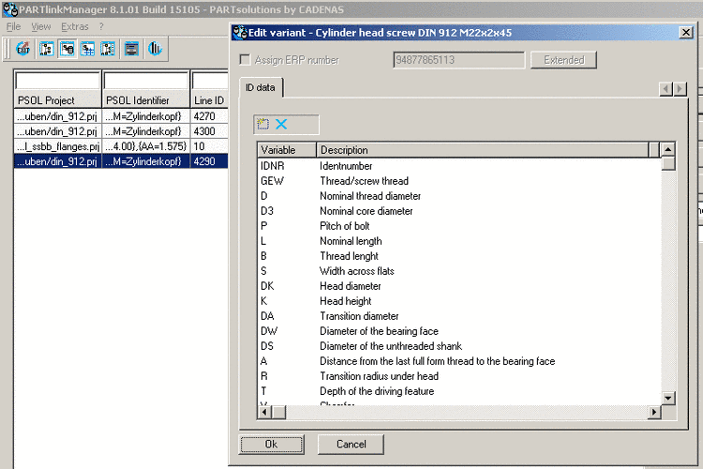The height and width of the screenshot is (469, 703).
Task: Select the DA Transition diameter row
Action: (x=459, y=316)
